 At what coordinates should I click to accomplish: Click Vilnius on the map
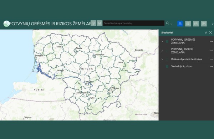[116, 88]
